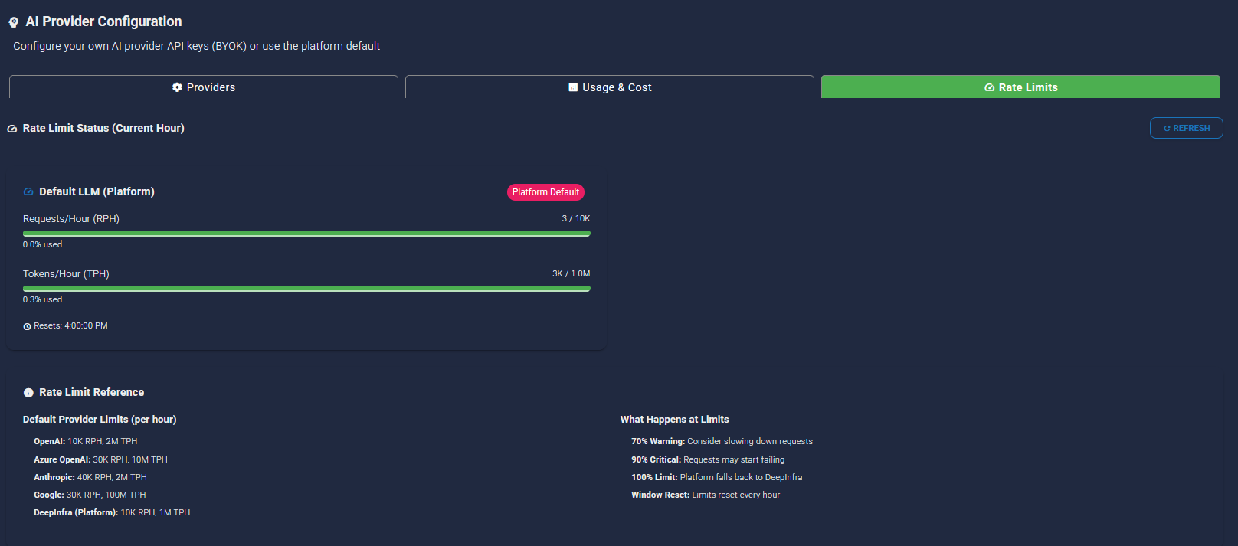This screenshot has height=546, width=1238.
Task: Select the Rate Limits tab
Action: point(1020,87)
